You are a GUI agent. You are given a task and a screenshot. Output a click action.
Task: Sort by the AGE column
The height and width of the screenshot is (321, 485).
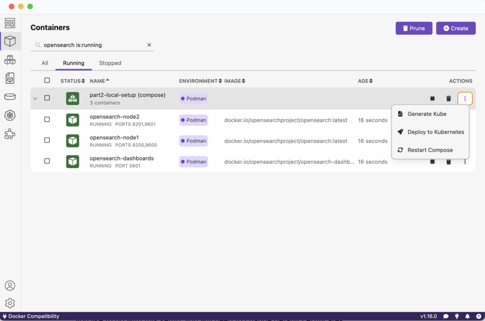point(365,81)
